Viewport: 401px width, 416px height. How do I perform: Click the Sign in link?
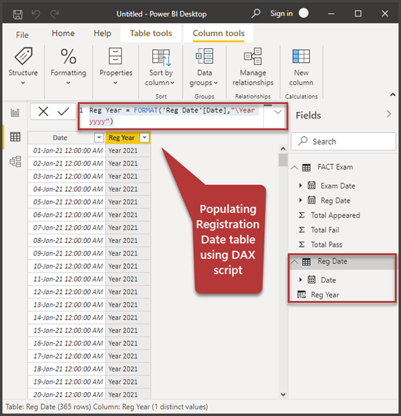click(282, 13)
